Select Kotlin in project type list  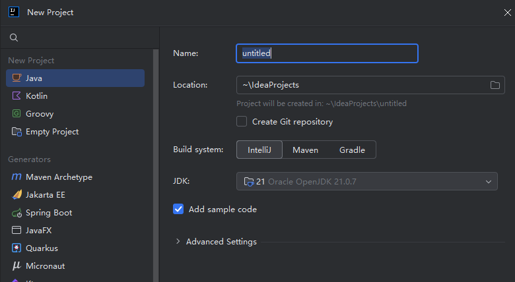pyautogui.click(x=75, y=96)
